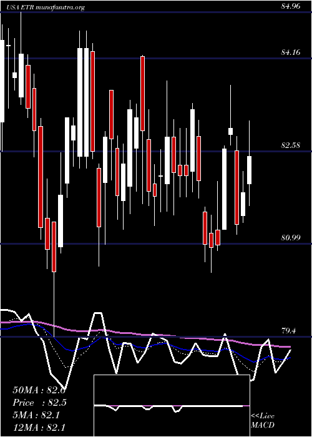Select the 80.99 price level label
Screen dimensions: 312x437
click(291, 237)
